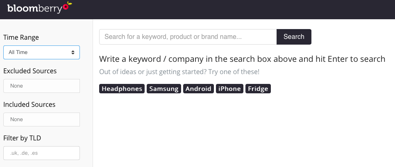Click the Search button

click(294, 37)
